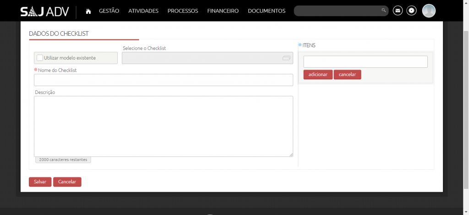Open the settings gear icon
Screen dimensions: 469x215
click(x=412, y=11)
